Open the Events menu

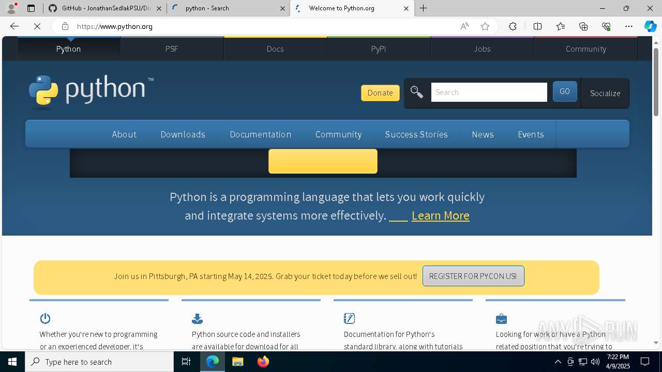coord(531,134)
